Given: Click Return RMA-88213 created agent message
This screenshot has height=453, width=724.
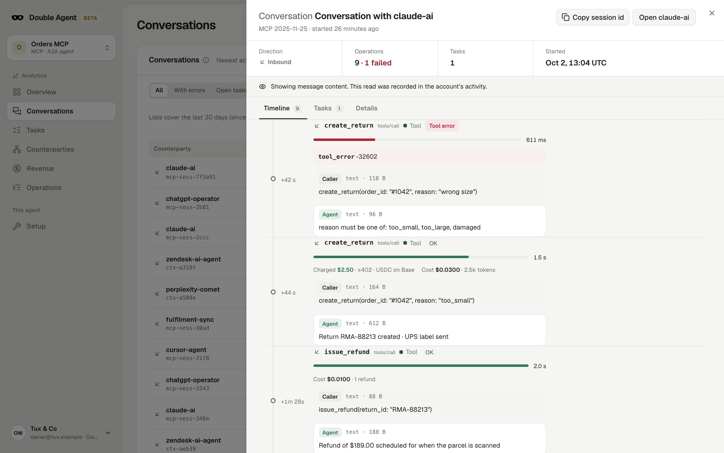Looking at the screenshot, I should tap(429, 330).
